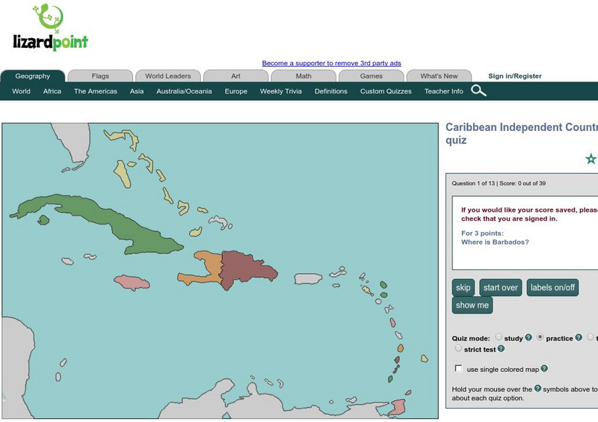Image resolution: width=598 pixels, height=422 pixels.
Task: Click the skip button
Action: (x=463, y=287)
